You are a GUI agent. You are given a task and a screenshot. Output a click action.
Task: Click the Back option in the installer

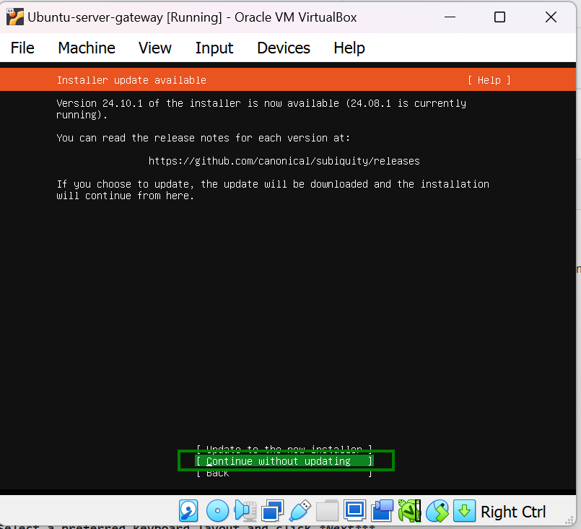[284, 473]
